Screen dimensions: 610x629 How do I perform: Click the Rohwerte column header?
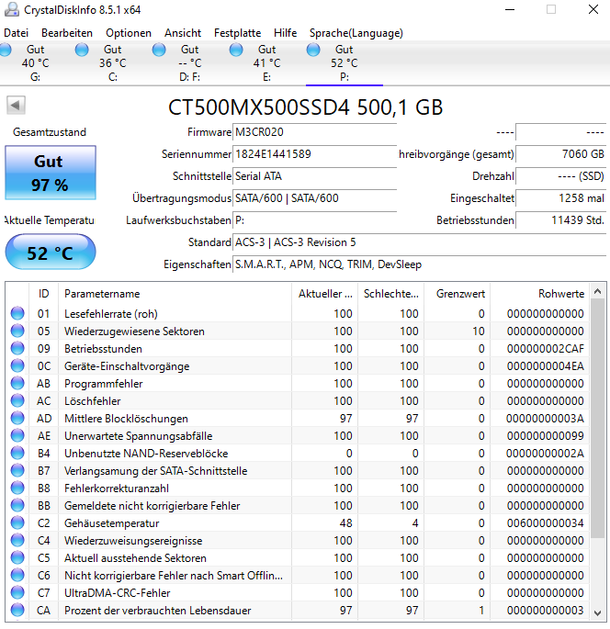coord(540,294)
